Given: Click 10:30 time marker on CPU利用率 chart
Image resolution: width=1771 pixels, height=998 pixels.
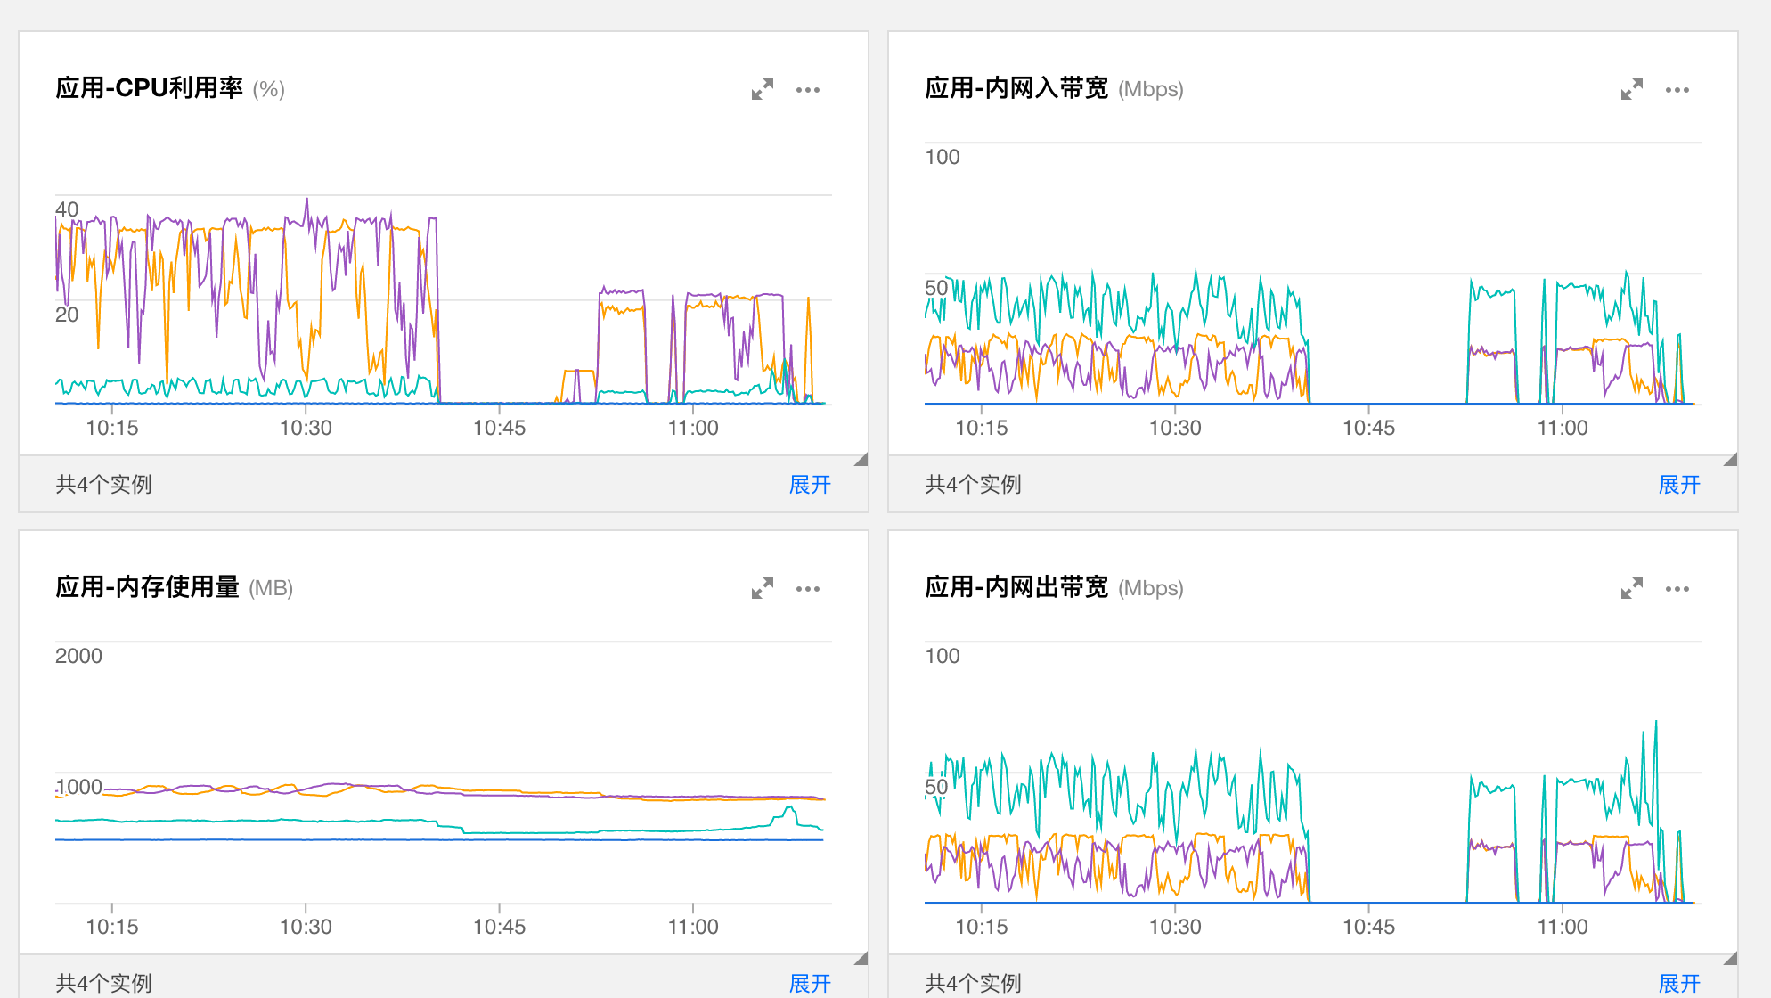Looking at the screenshot, I should 306,428.
